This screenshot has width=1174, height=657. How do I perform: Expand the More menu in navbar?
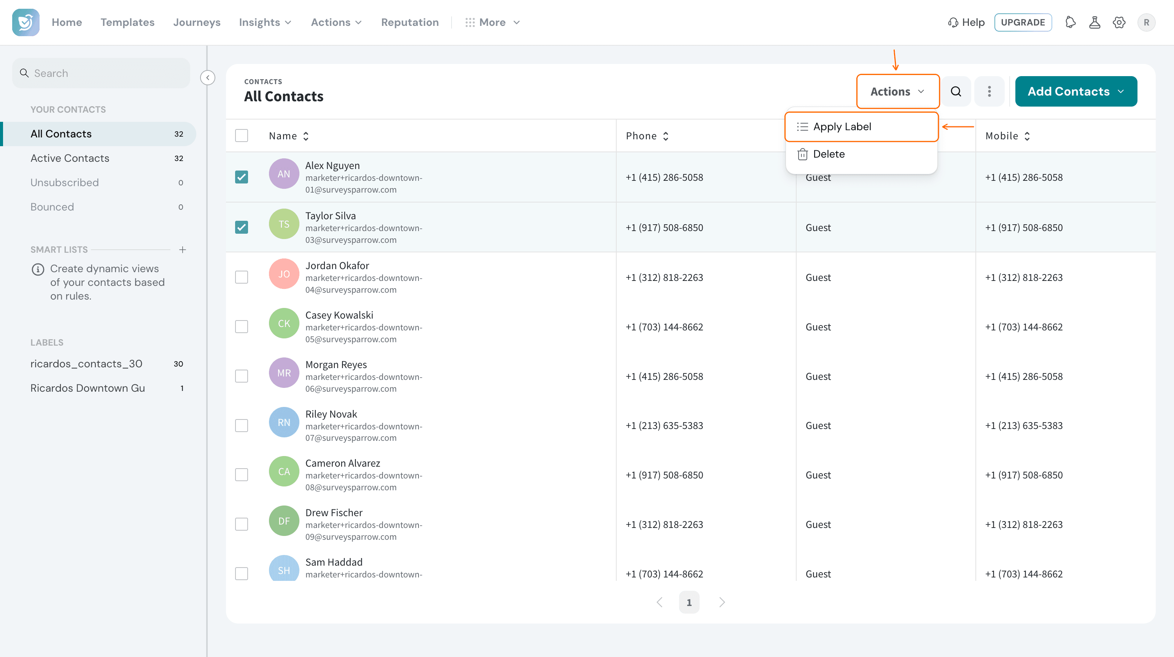pos(493,22)
